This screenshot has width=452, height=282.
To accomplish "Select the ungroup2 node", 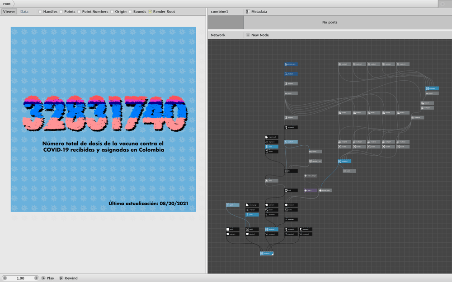I will [x=252, y=210].
